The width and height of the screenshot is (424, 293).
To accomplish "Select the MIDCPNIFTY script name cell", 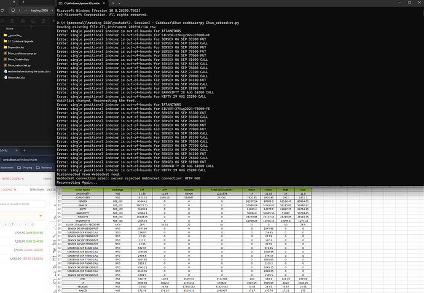I will [82, 221].
